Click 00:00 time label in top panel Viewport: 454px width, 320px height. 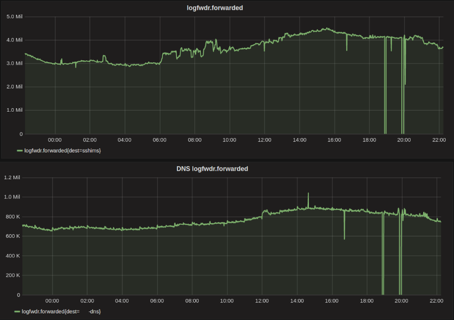pyautogui.click(x=55, y=140)
